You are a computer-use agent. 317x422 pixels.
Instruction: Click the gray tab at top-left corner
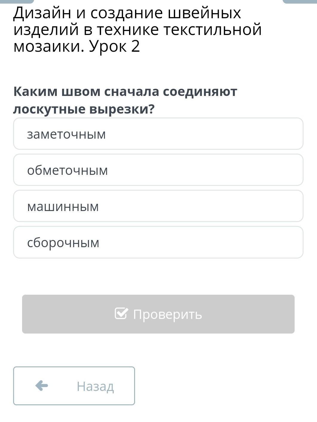[17, 1]
